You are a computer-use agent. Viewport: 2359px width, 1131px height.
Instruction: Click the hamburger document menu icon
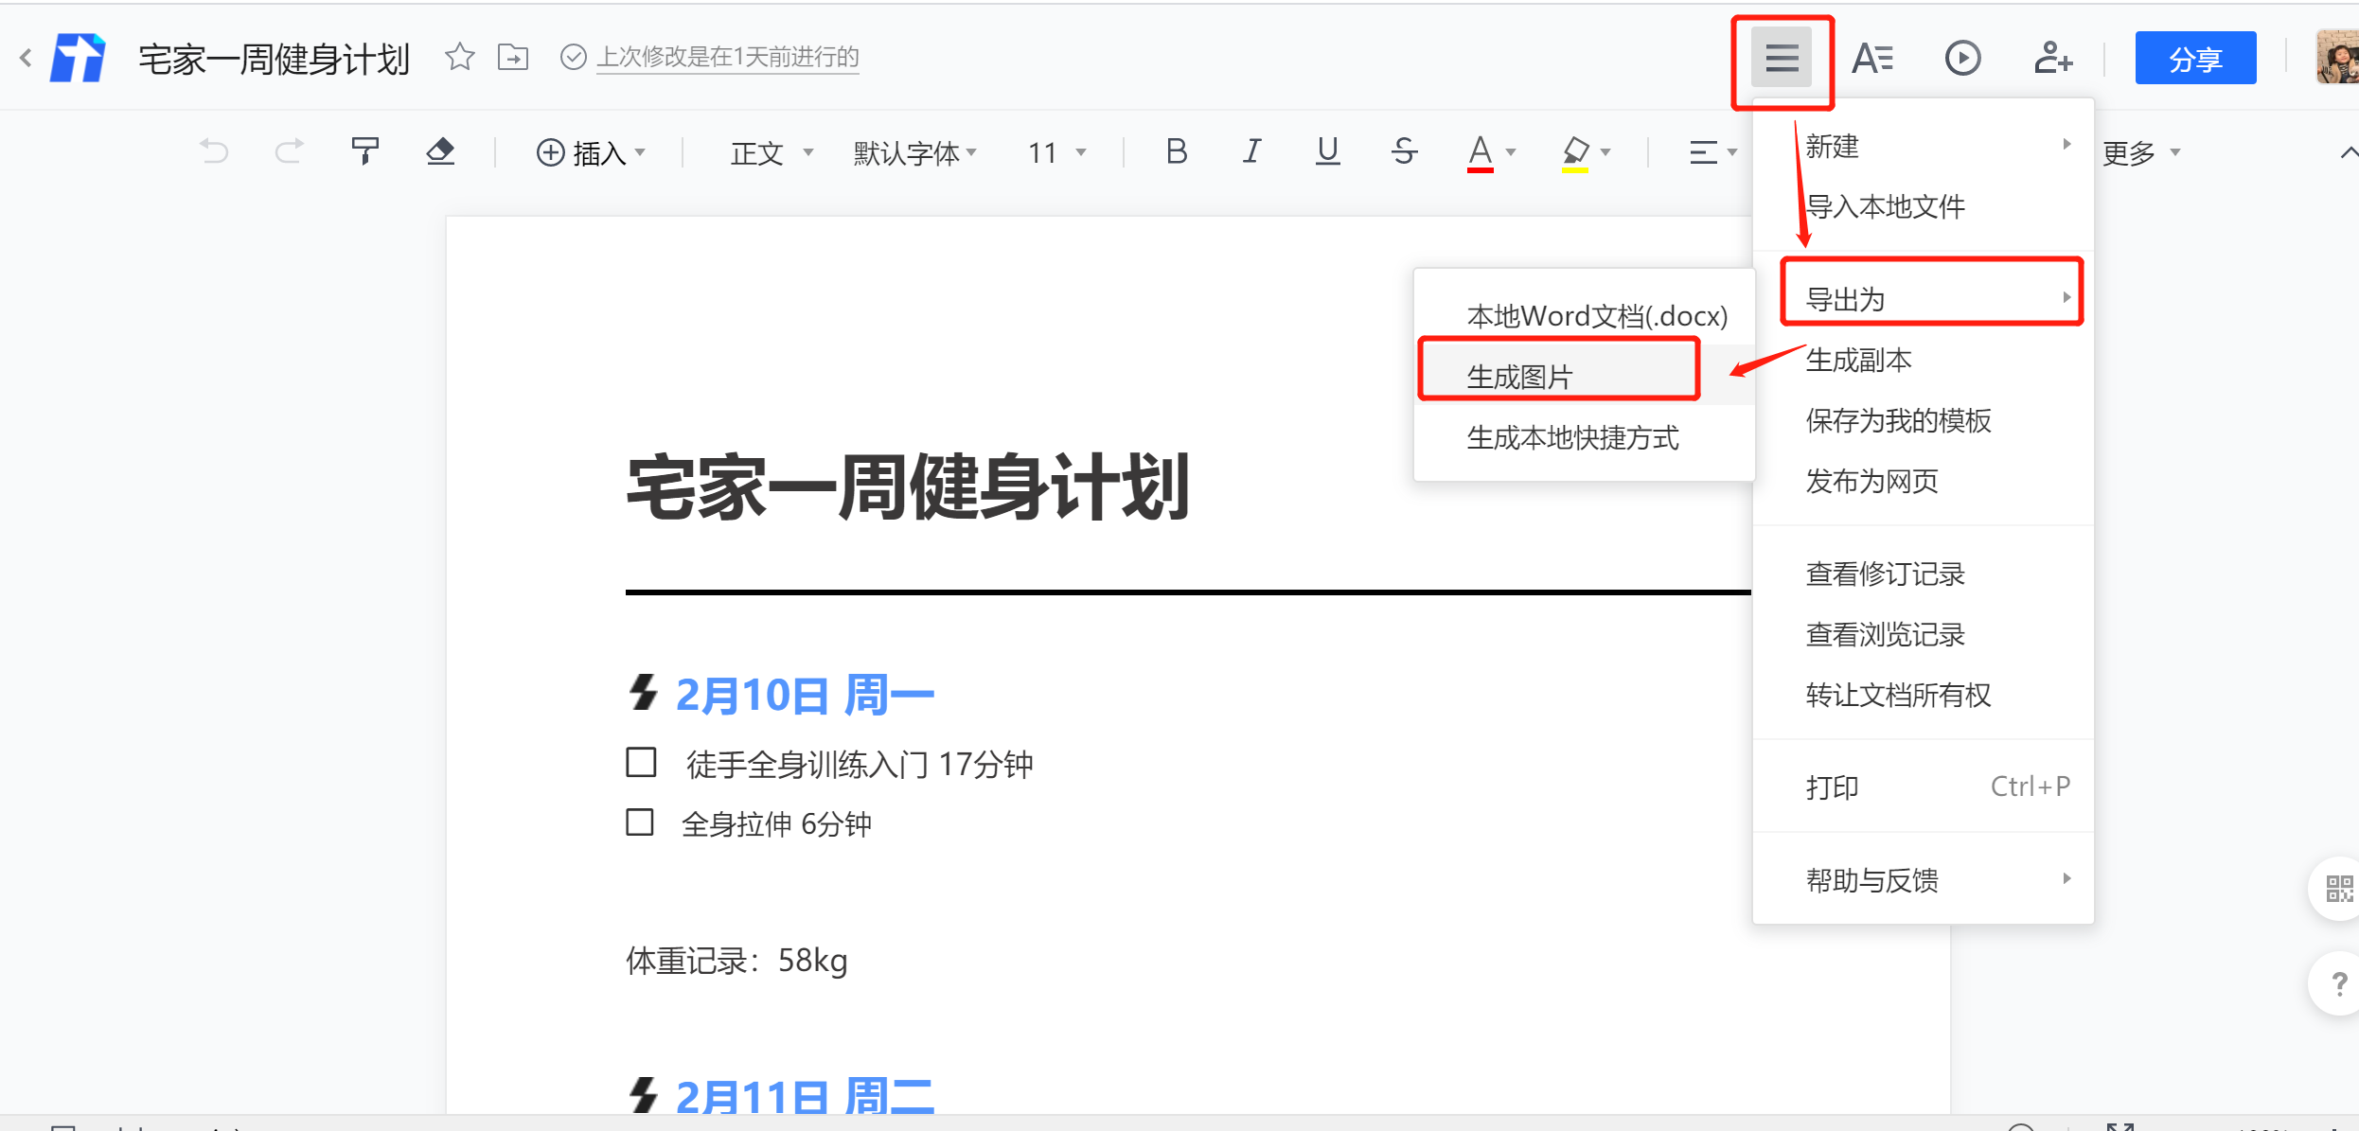point(1781,59)
